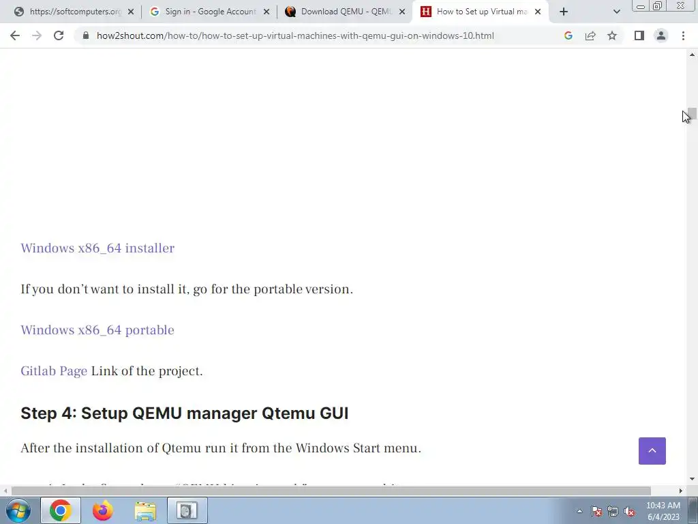Click the portable version sentence text

[187, 289]
